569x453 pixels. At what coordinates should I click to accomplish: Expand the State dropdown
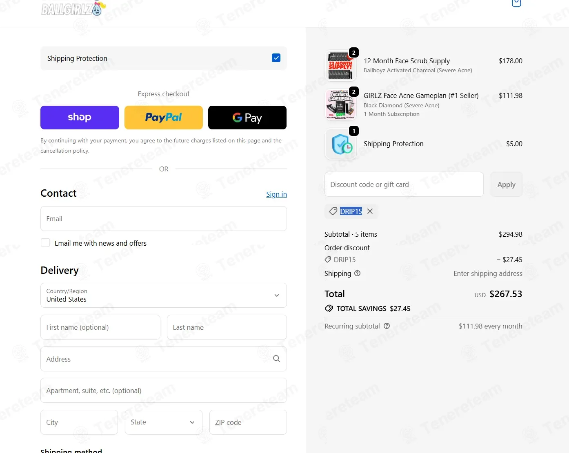[164, 422]
